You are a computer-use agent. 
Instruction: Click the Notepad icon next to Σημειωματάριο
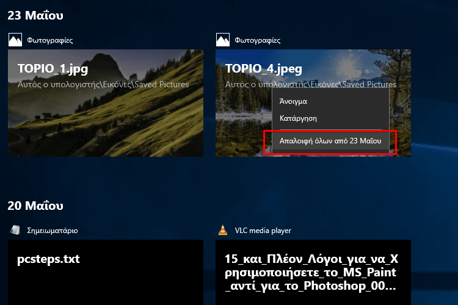tap(15, 231)
